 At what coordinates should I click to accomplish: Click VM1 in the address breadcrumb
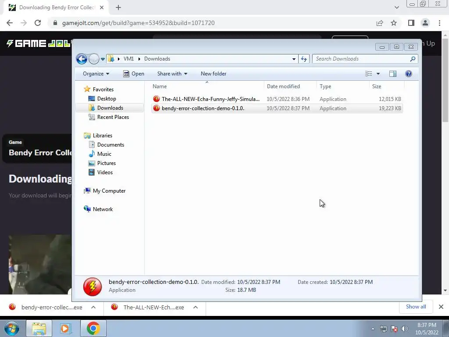pos(128,59)
